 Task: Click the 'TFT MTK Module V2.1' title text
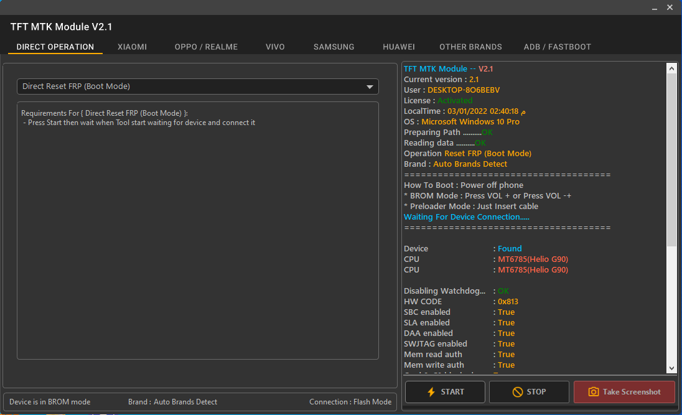pyautogui.click(x=62, y=27)
